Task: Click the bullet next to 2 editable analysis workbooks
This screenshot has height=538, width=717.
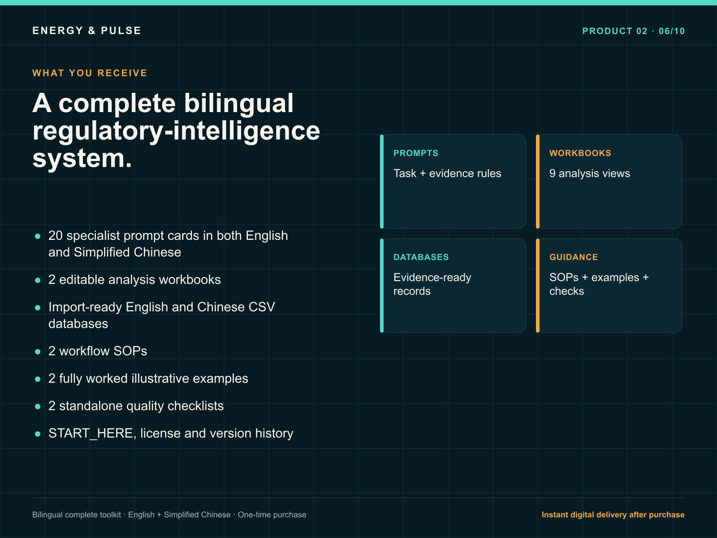Action: pyautogui.click(x=38, y=280)
